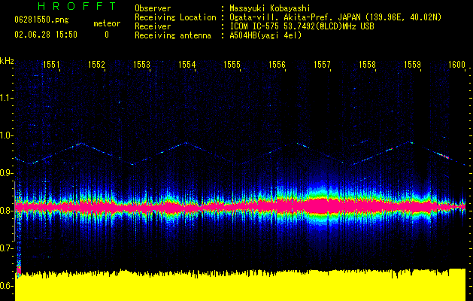Click the 1552 time marker
This screenshot has width=473, height=301.
[96, 65]
